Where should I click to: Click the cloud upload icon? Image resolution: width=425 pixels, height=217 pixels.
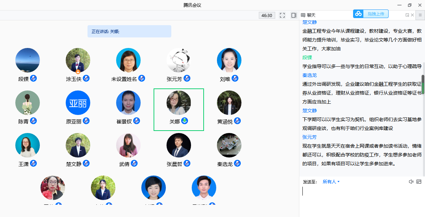coord(358,14)
